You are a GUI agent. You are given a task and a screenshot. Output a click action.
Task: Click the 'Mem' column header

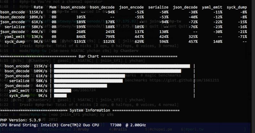[x=53, y=7]
